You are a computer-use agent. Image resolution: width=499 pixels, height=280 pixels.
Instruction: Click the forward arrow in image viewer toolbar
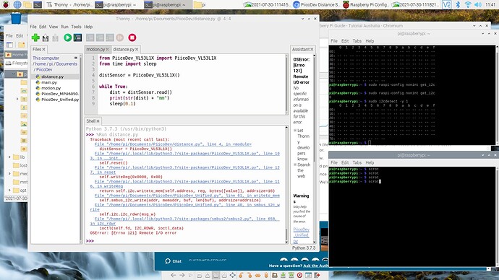pyautogui.click(x=182, y=275)
